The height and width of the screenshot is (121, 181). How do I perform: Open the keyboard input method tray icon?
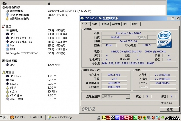(98, 118)
